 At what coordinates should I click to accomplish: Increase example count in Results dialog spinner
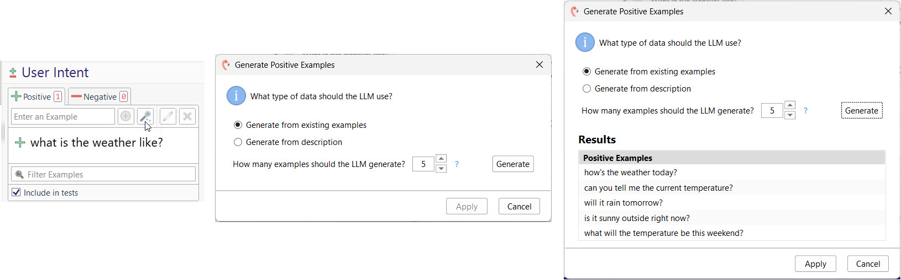[x=790, y=106]
